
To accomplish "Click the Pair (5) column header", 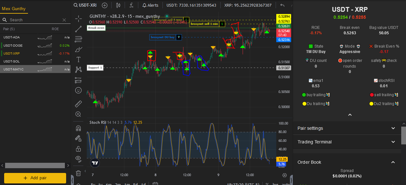I will [x=9, y=29].
